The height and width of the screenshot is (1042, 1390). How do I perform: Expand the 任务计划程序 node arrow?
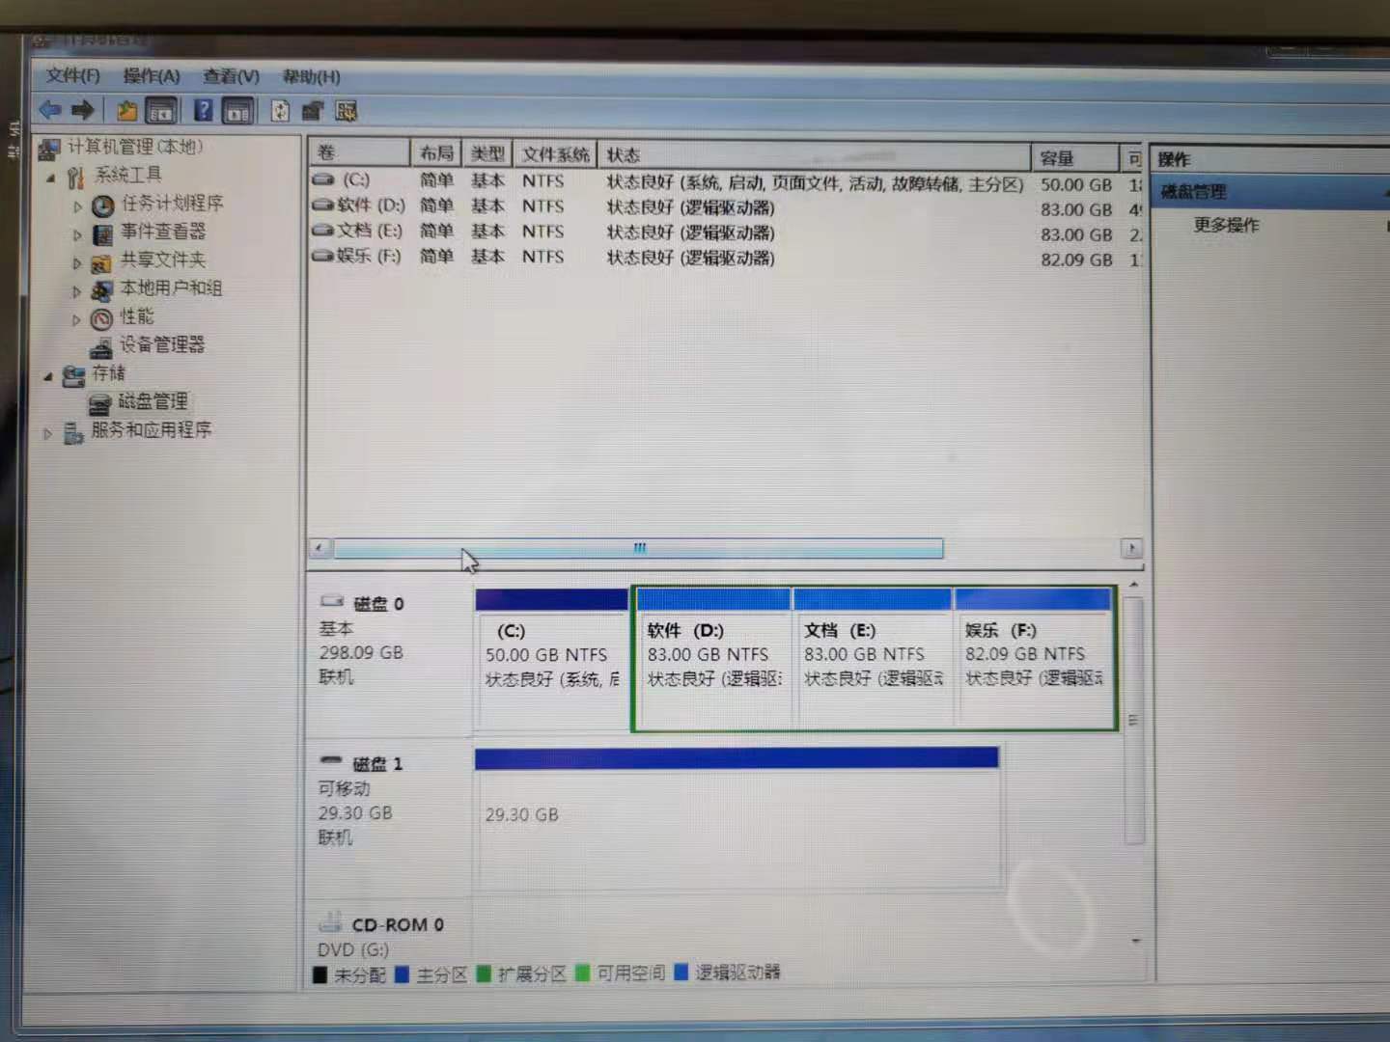coord(77,206)
